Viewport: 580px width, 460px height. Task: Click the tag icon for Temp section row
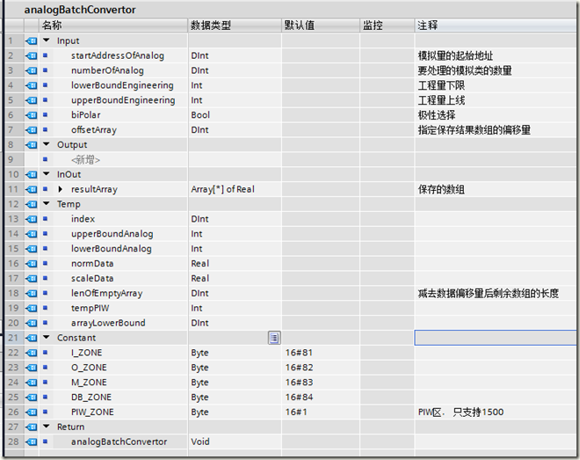(x=32, y=204)
